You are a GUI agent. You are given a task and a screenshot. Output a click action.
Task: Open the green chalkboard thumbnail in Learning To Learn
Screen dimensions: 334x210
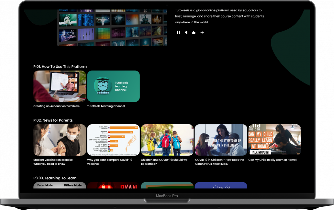pos(167,185)
